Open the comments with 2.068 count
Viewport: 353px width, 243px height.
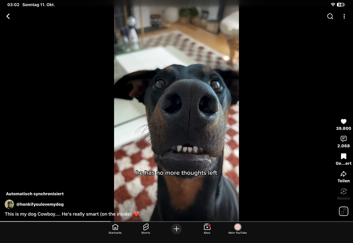click(x=344, y=139)
